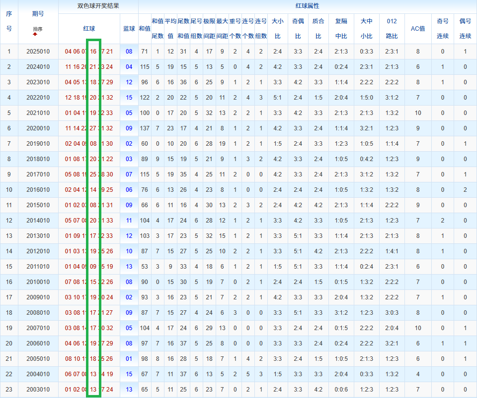Open issue number 2025010
Viewport: 477px width, 398px height.
click(38, 52)
